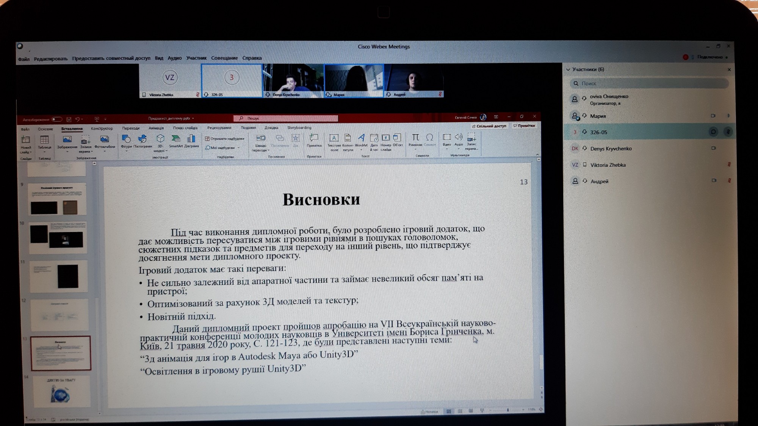
Task: Select slide 11 thumbnail in slide panel
Action: pos(59,276)
